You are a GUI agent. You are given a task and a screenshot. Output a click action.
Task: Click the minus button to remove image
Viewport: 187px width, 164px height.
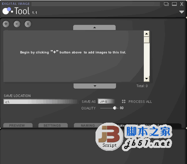[x=17, y=24]
